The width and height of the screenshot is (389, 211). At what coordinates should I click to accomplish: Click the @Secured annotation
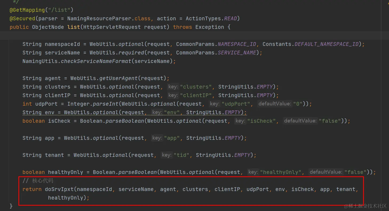click(x=22, y=18)
